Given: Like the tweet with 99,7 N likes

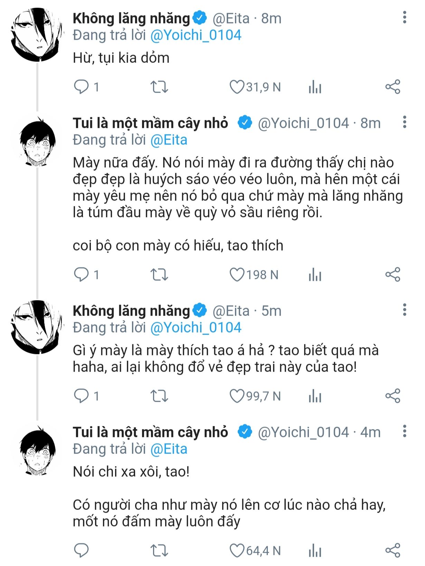Looking at the screenshot, I should 237,396.
